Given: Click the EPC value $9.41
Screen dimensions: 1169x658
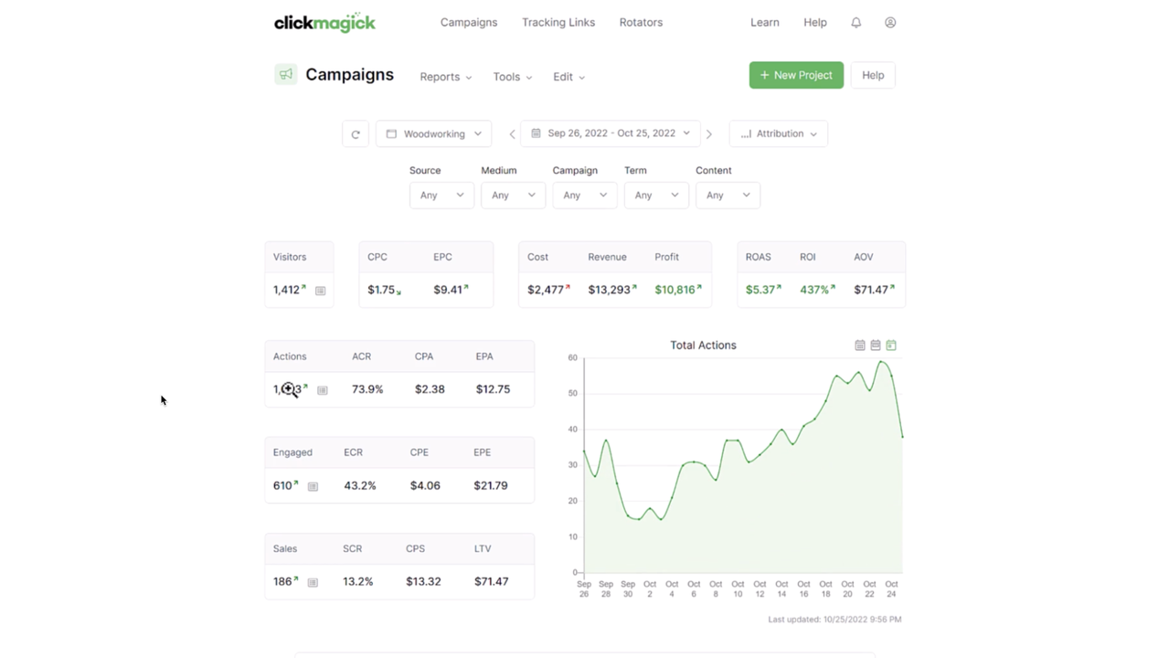Looking at the screenshot, I should click(448, 290).
